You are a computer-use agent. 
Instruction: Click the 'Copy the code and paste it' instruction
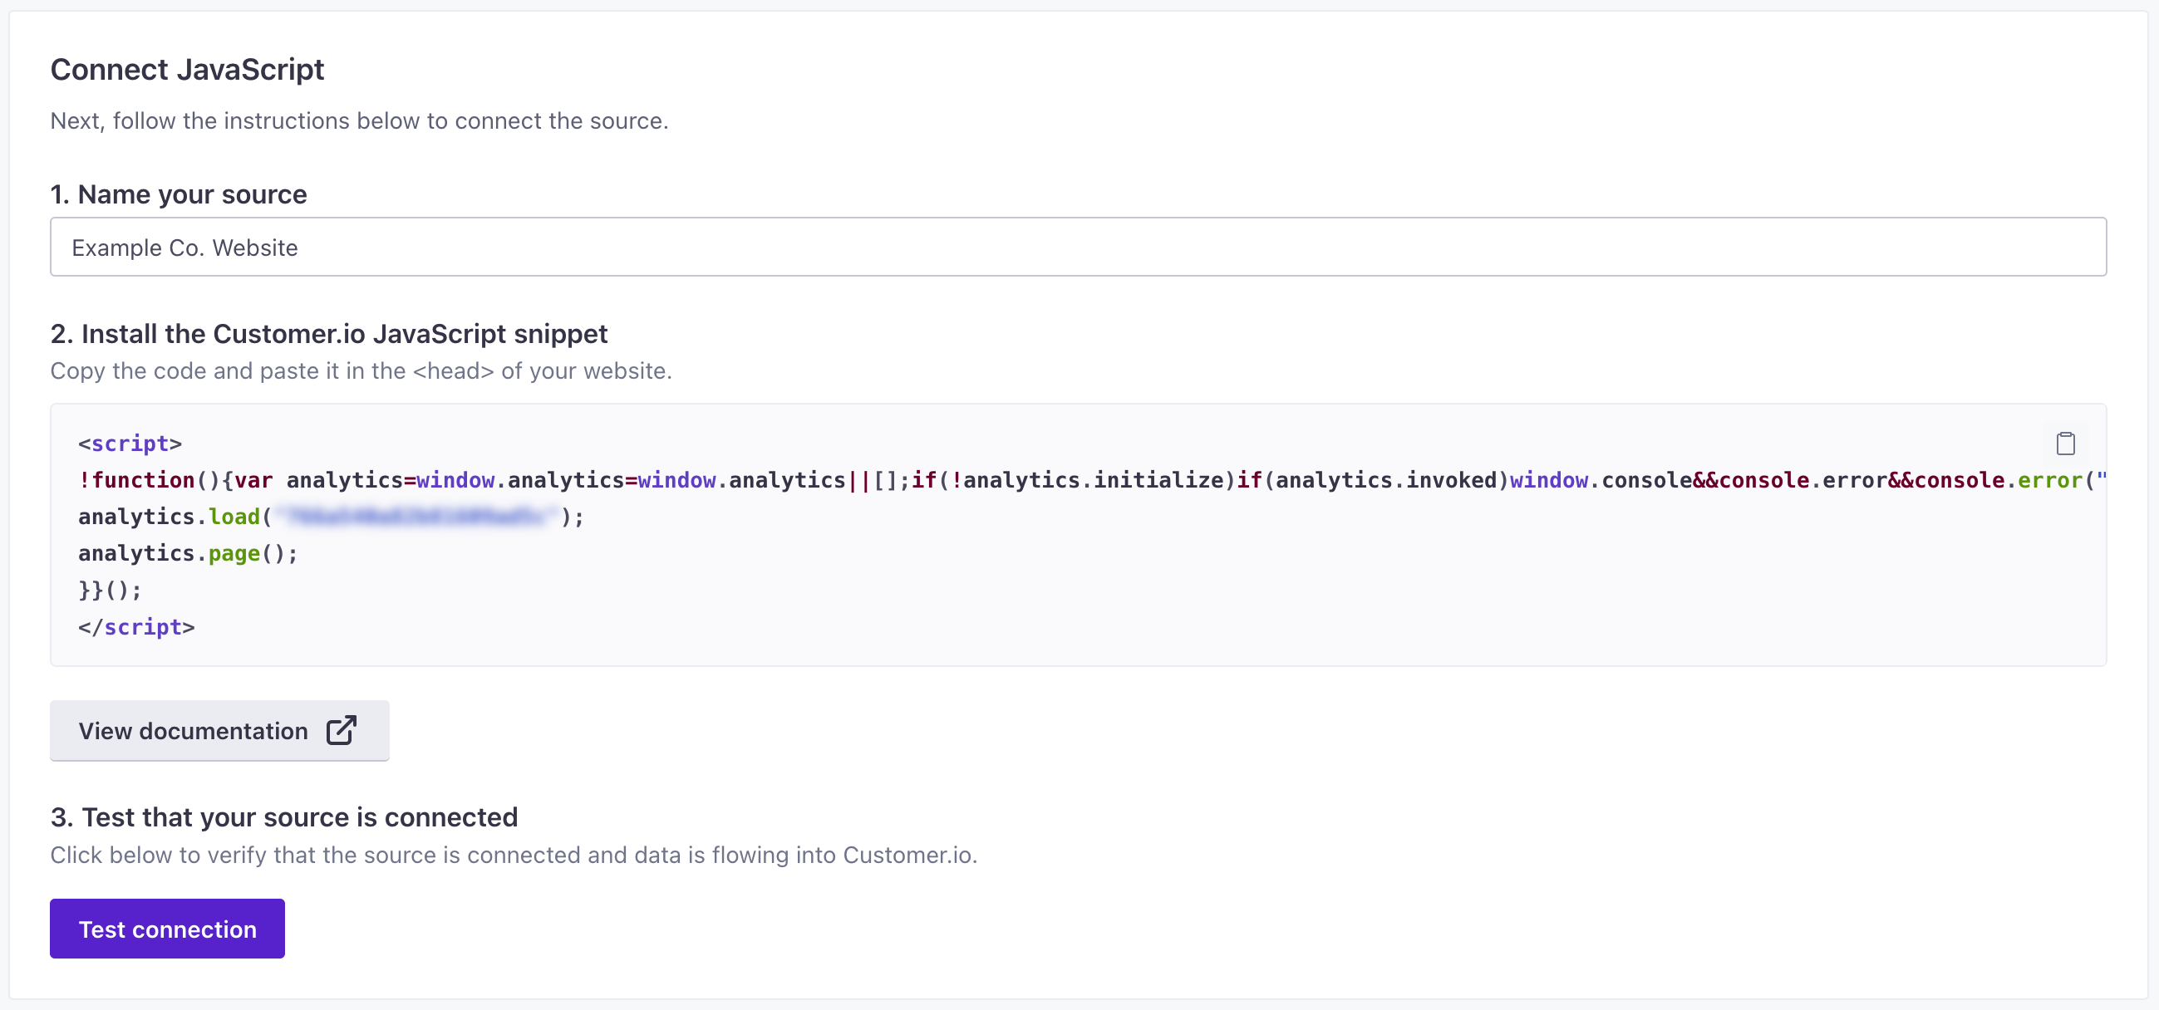(361, 371)
